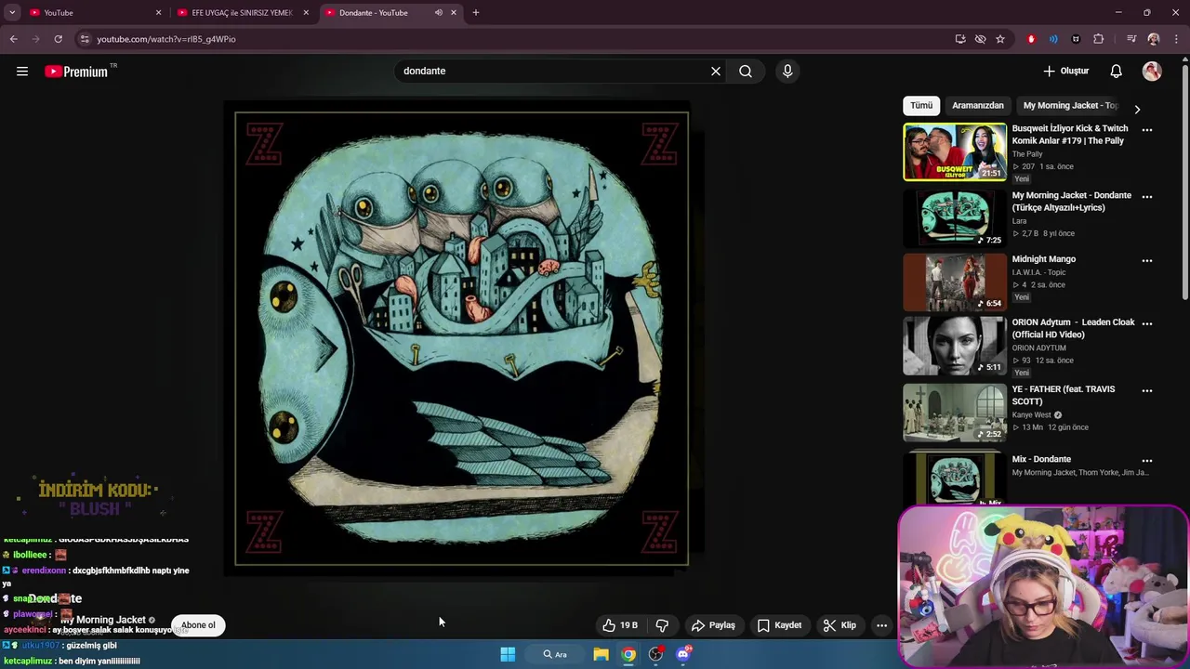1190x669 pixels.
Task: Open options menu for YE - FATHER video
Action: (x=1147, y=390)
